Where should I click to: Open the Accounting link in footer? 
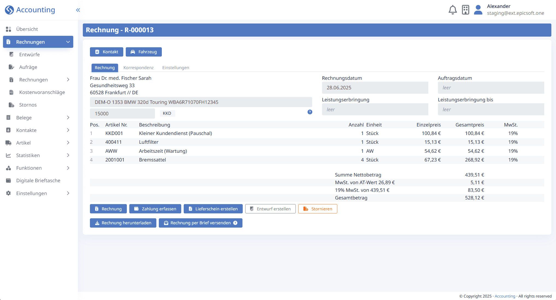pyautogui.click(x=505, y=296)
